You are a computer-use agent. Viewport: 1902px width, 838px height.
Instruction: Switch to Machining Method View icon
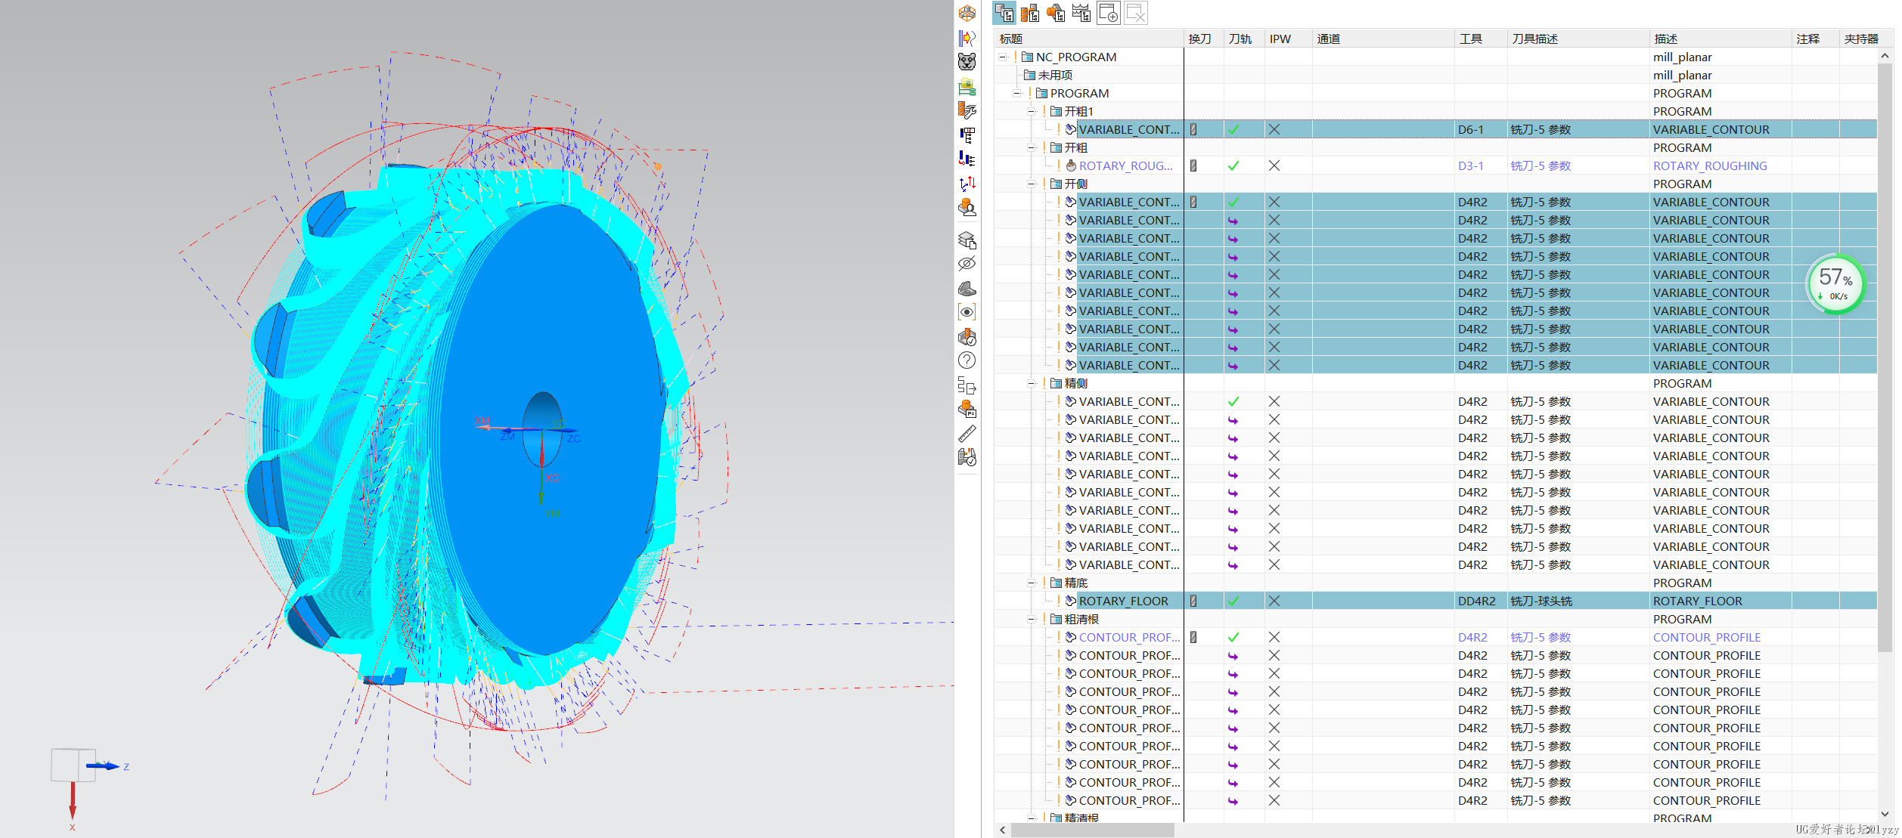(x=1081, y=13)
